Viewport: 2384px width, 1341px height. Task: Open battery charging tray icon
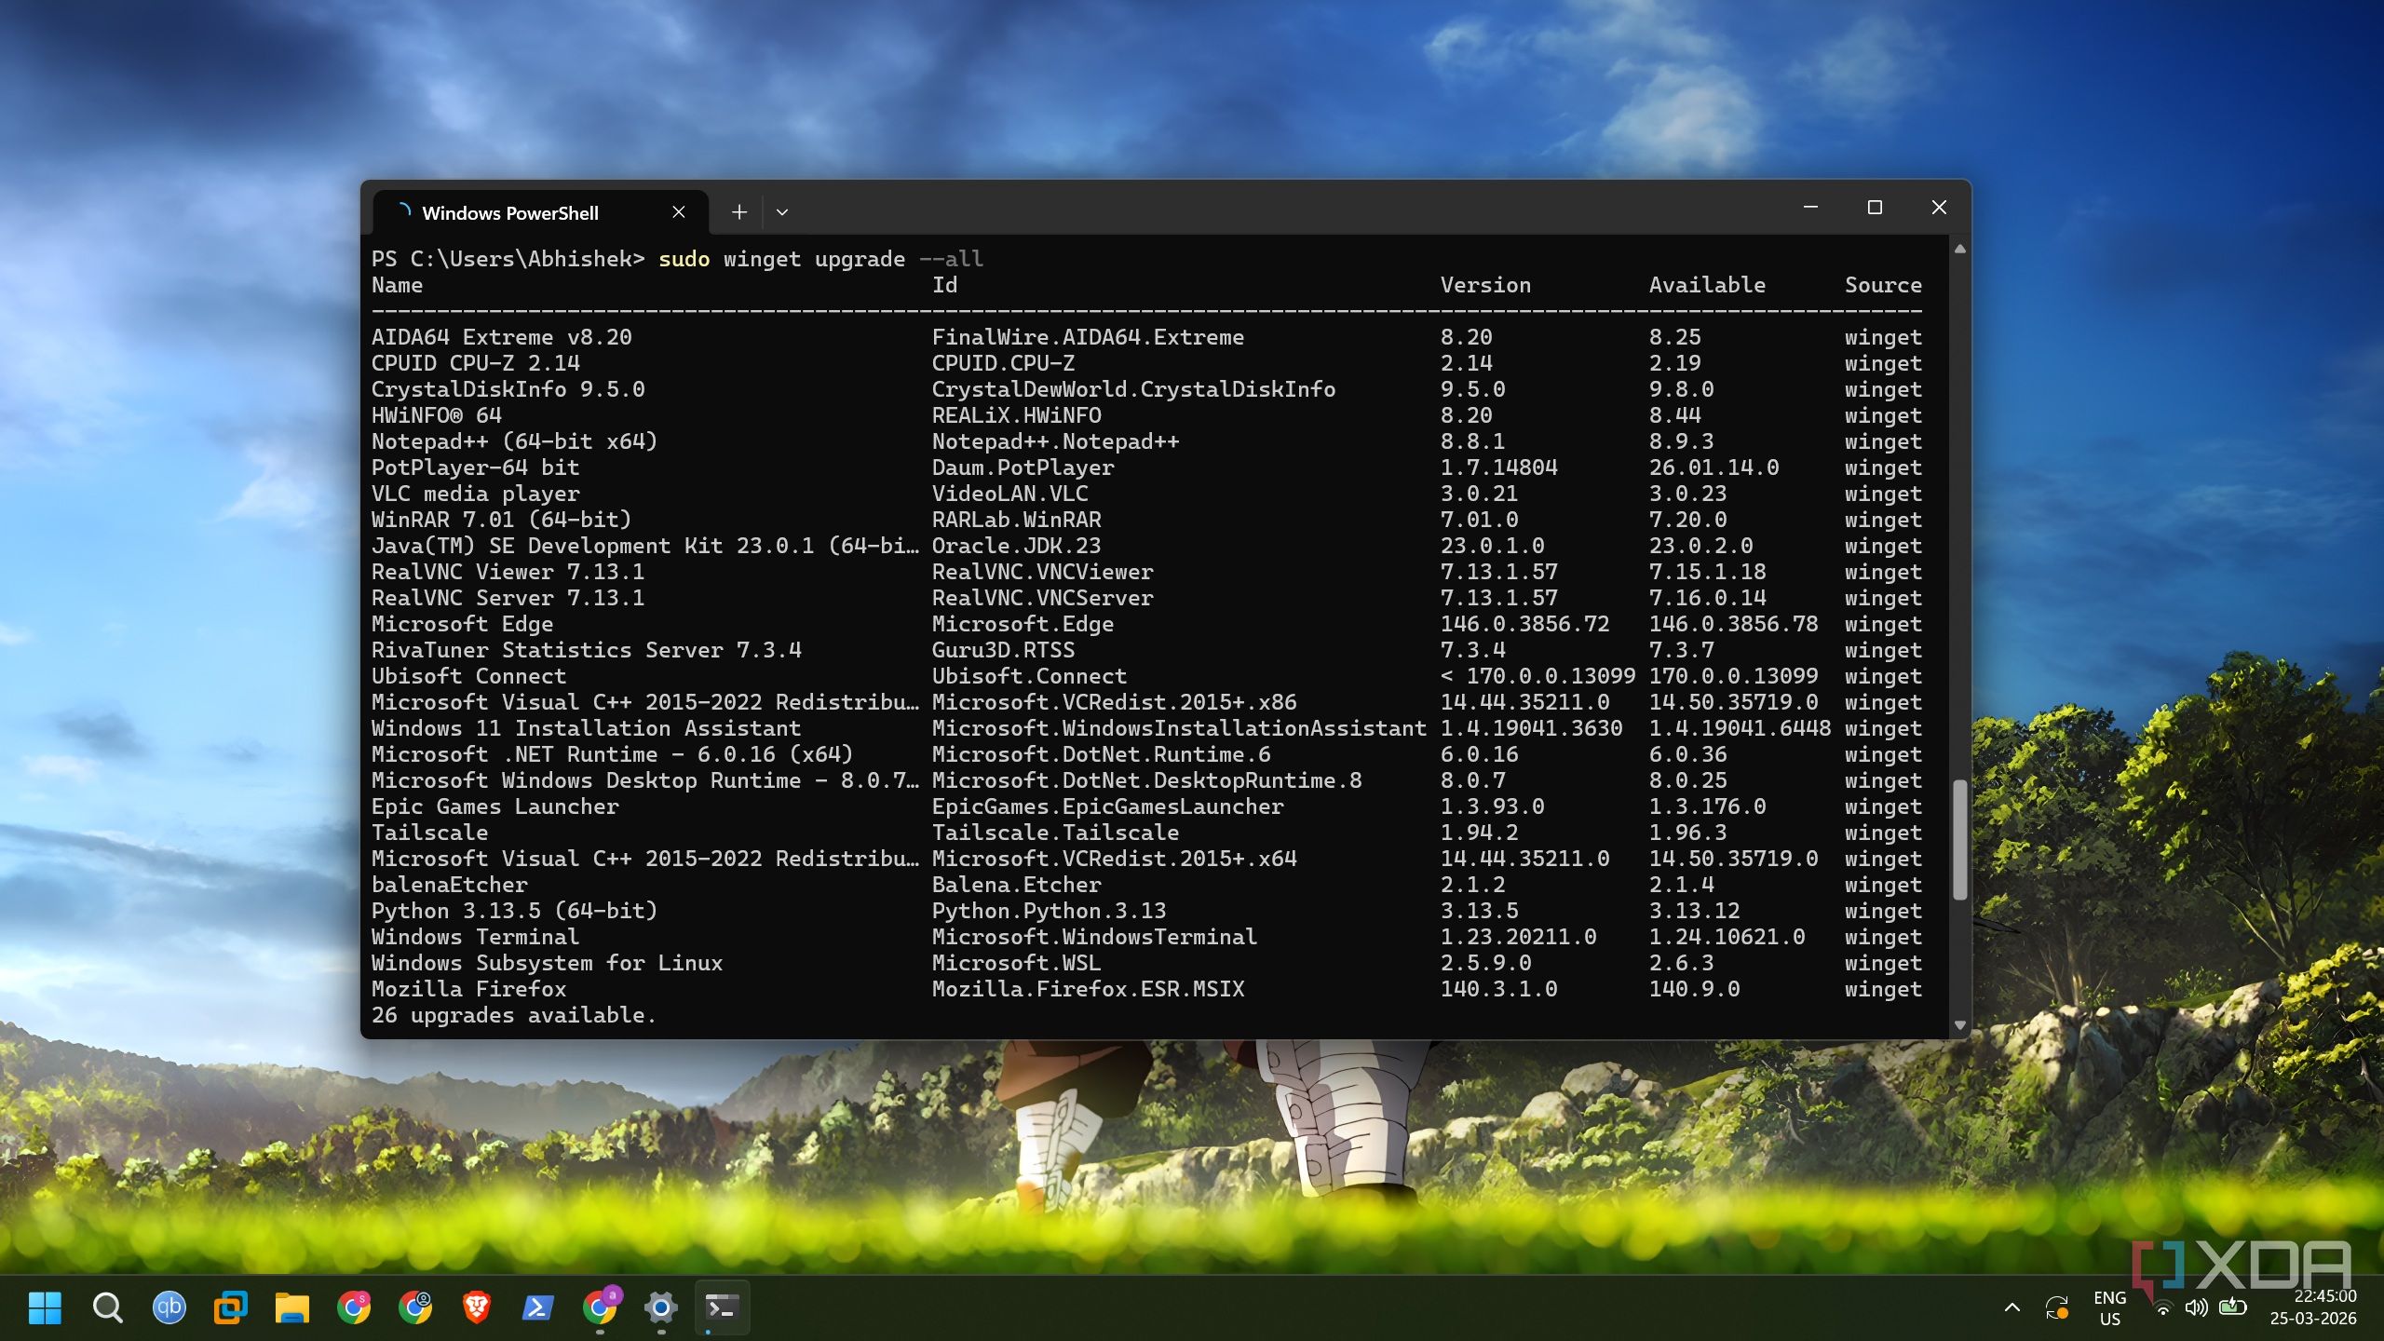pos(2233,1307)
